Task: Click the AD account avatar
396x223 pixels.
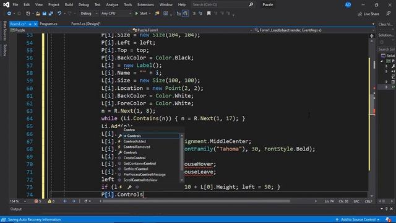Action: (x=348, y=4)
